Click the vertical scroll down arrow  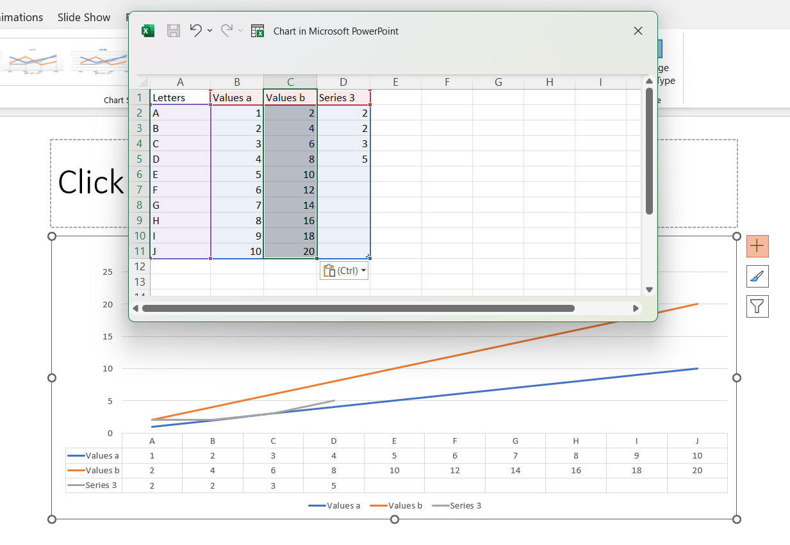coord(649,290)
